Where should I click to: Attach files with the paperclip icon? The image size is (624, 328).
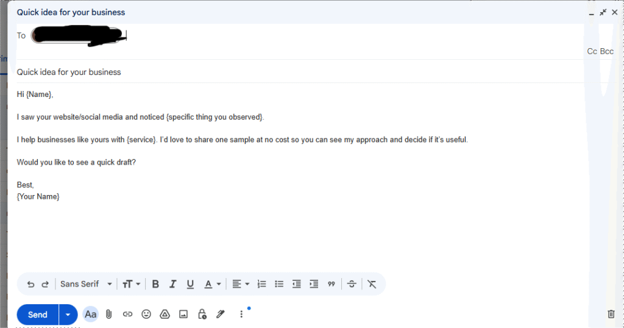pos(108,315)
